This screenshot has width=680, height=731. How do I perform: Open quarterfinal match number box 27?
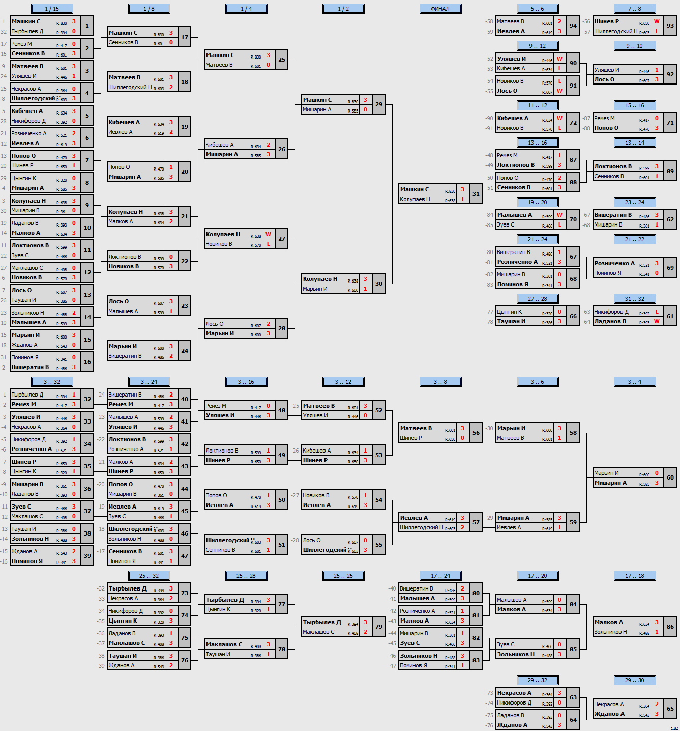(x=281, y=239)
